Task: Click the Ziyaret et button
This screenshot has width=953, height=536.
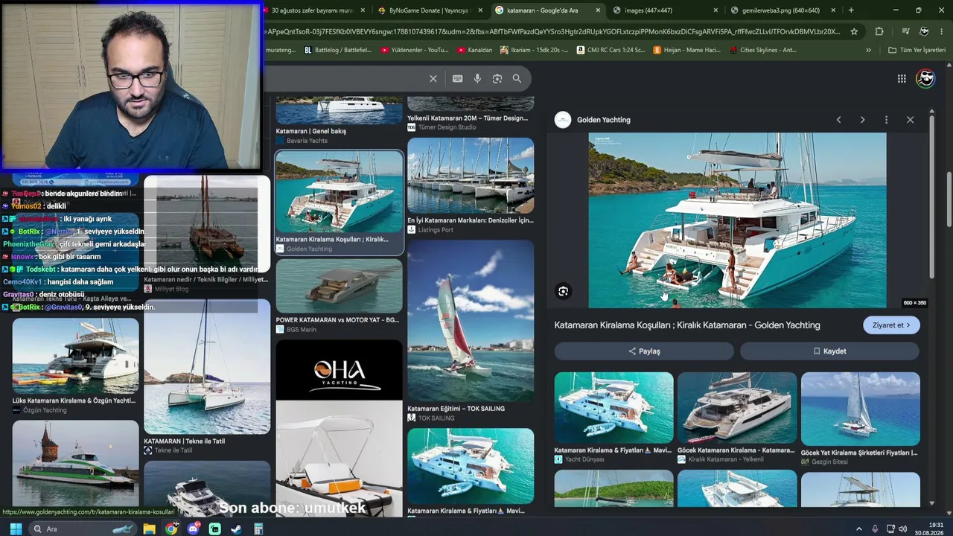Action: 891,325
